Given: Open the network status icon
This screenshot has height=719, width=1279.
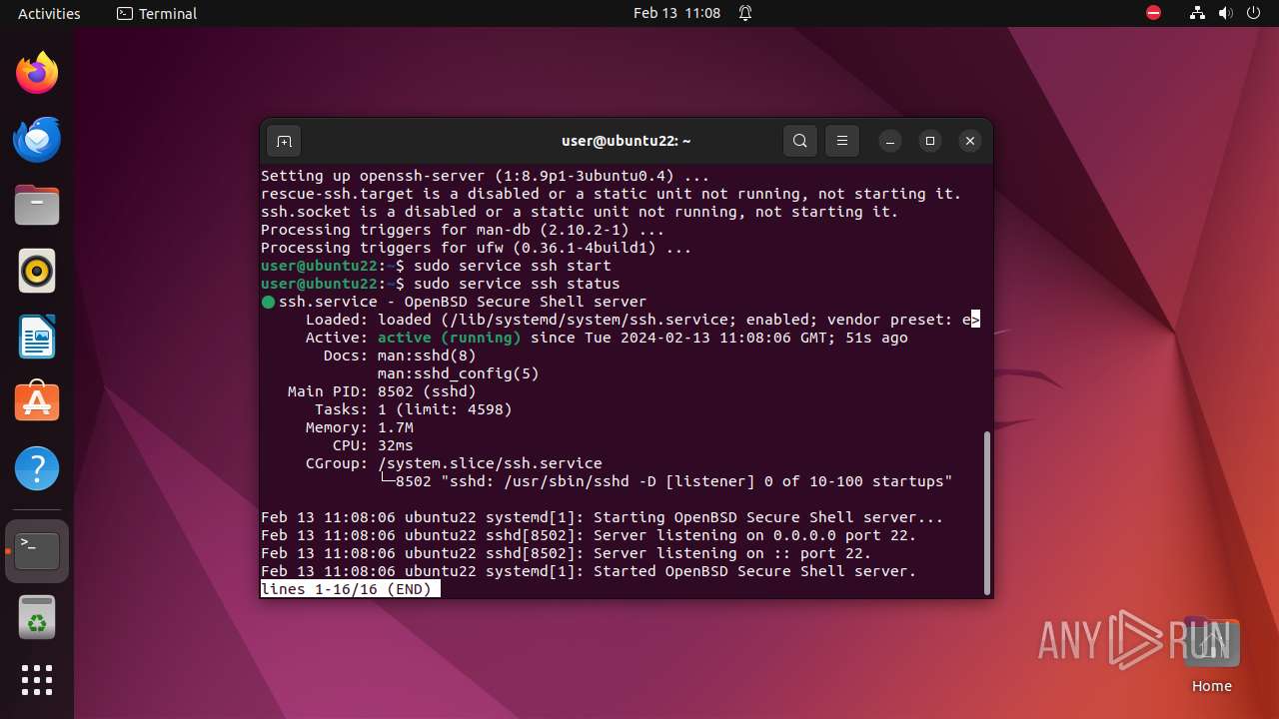Looking at the screenshot, I should [1198, 13].
